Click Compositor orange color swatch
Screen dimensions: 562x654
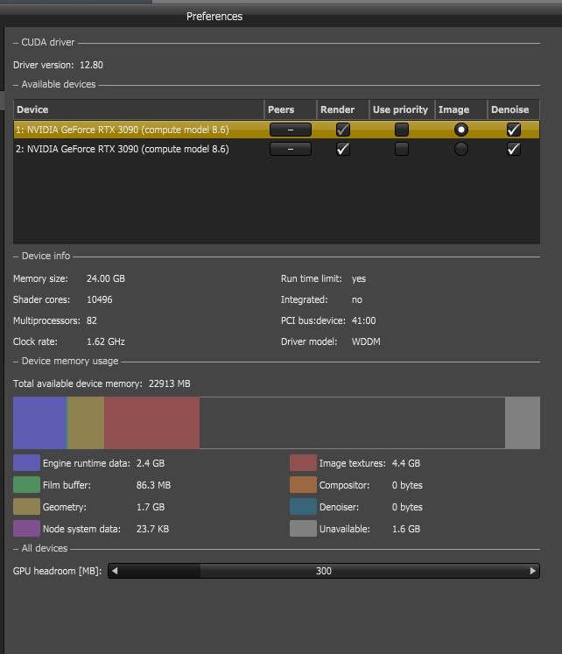tap(303, 485)
